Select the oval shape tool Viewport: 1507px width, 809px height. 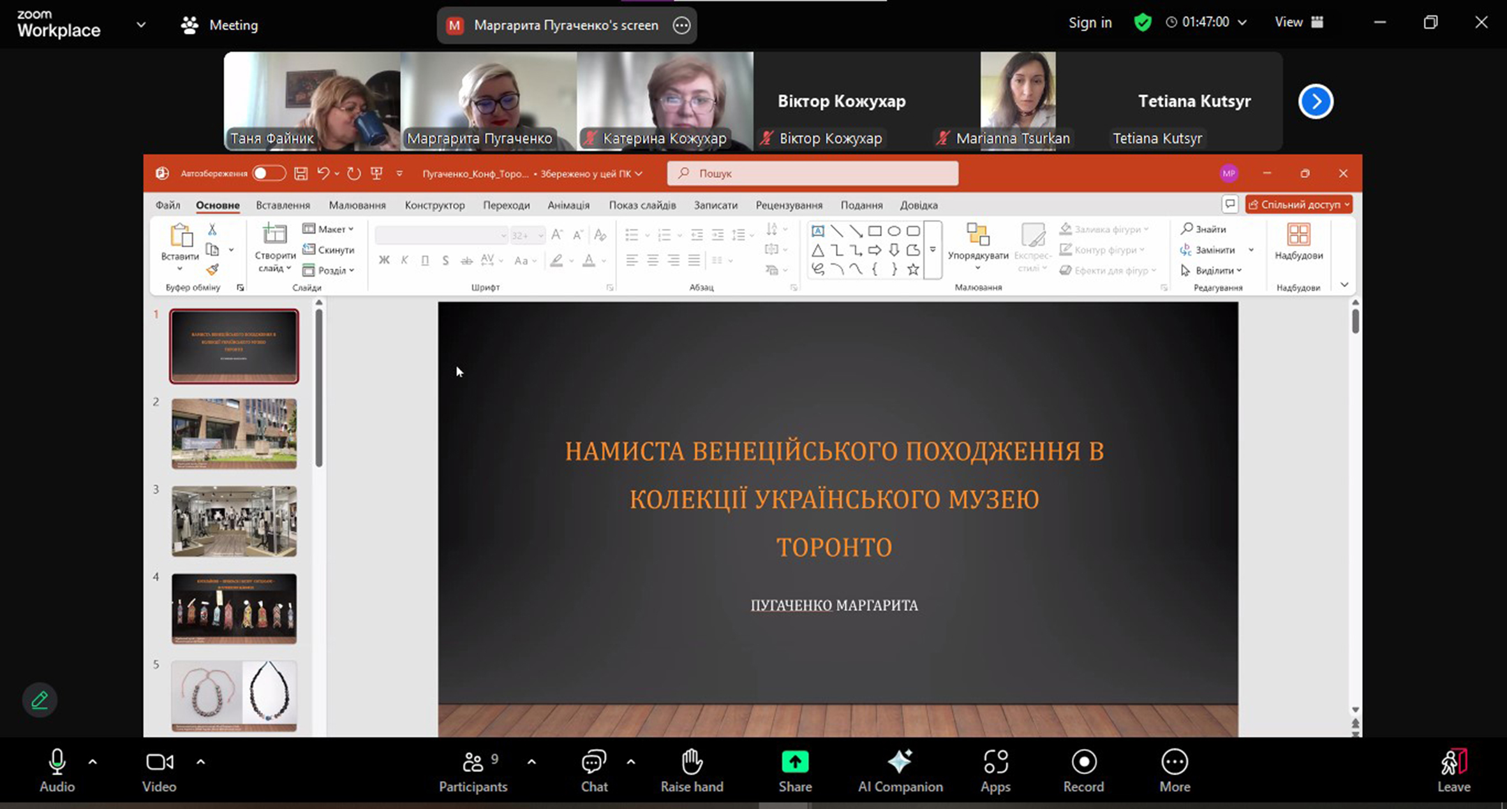tap(894, 231)
